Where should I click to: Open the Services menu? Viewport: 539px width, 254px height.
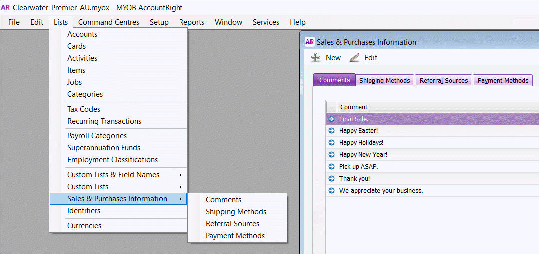[x=266, y=22]
